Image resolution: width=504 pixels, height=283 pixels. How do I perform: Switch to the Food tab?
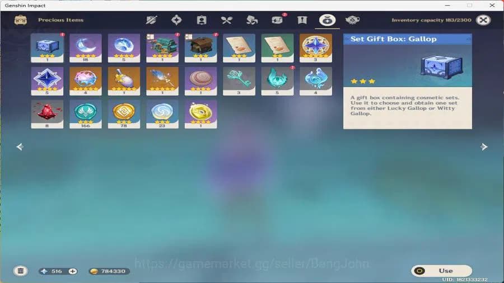[227, 20]
